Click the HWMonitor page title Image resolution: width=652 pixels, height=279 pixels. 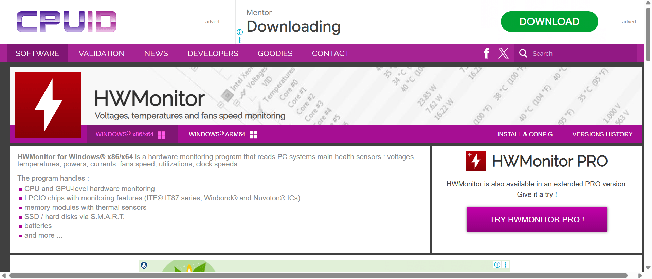click(x=149, y=98)
